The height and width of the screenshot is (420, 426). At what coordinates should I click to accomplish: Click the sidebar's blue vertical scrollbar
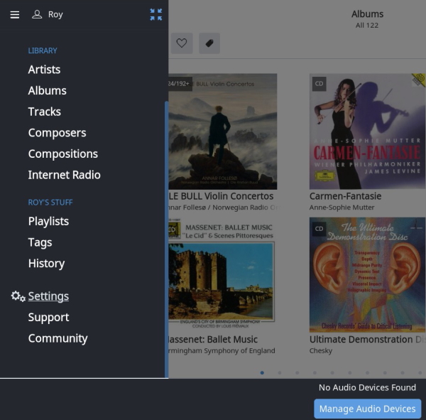coord(166,239)
